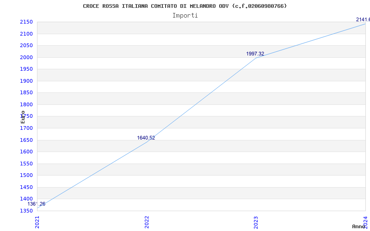The height and width of the screenshot is (231, 370).
Task: Click the data label 2141.6 at top right
Action: point(363,19)
